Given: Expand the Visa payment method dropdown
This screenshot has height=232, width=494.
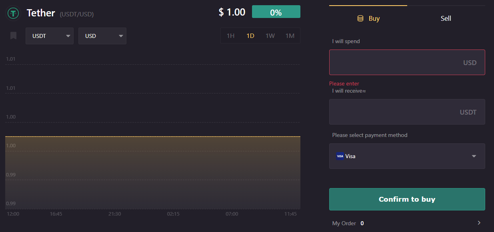Looking at the screenshot, I should (474, 156).
